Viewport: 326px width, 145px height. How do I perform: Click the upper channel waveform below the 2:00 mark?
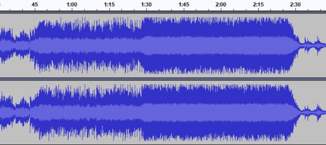point(221,45)
